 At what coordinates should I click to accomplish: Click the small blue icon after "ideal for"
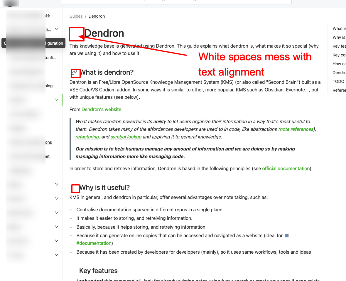tap(286, 235)
